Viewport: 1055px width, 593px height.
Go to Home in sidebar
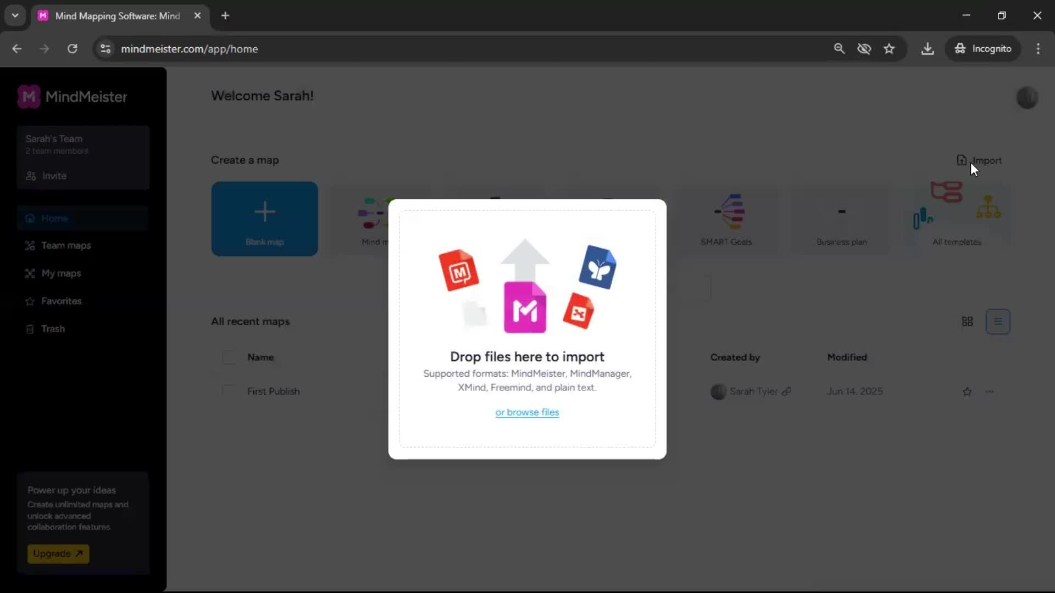(x=83, y=219)
